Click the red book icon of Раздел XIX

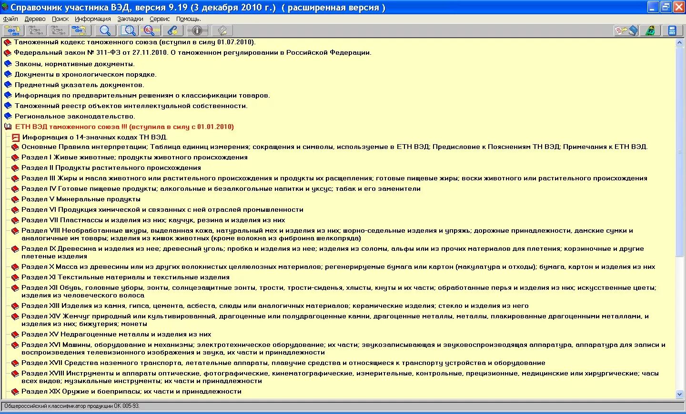15,392
